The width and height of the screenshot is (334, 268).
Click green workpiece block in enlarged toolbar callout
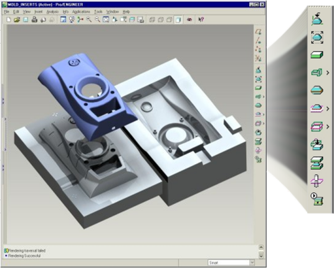(317, 54)
